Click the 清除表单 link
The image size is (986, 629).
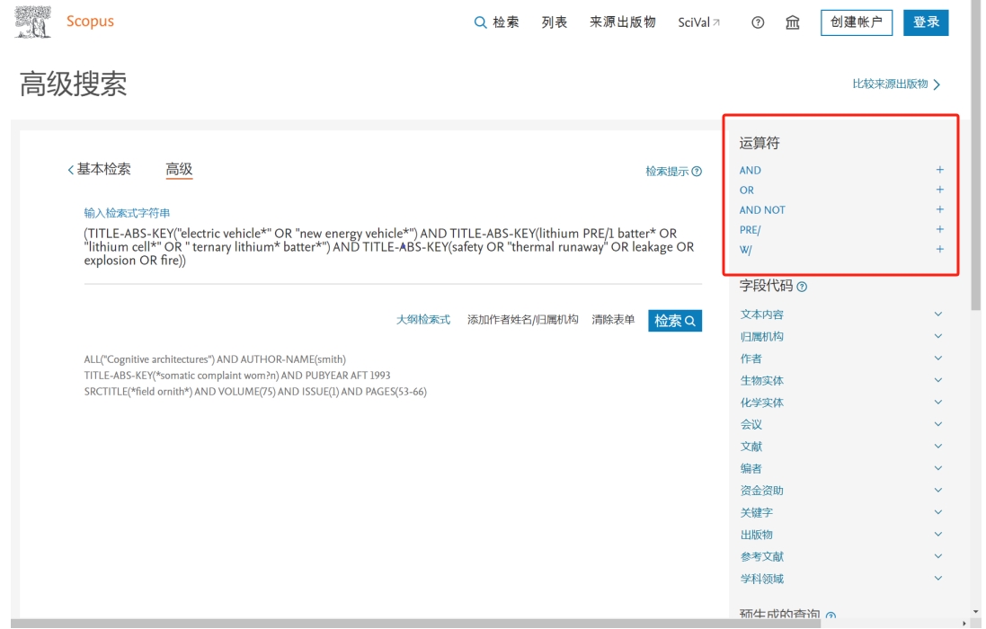(613, 320)
